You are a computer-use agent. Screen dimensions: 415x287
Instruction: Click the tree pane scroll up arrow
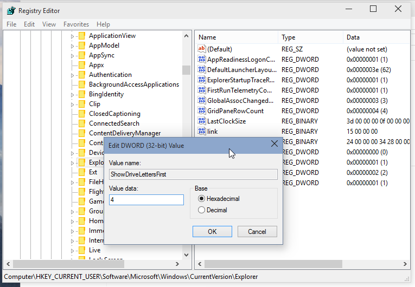click(186, 36)
